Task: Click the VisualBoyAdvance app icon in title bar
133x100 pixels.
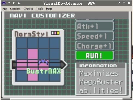Action: click(4, 3)
